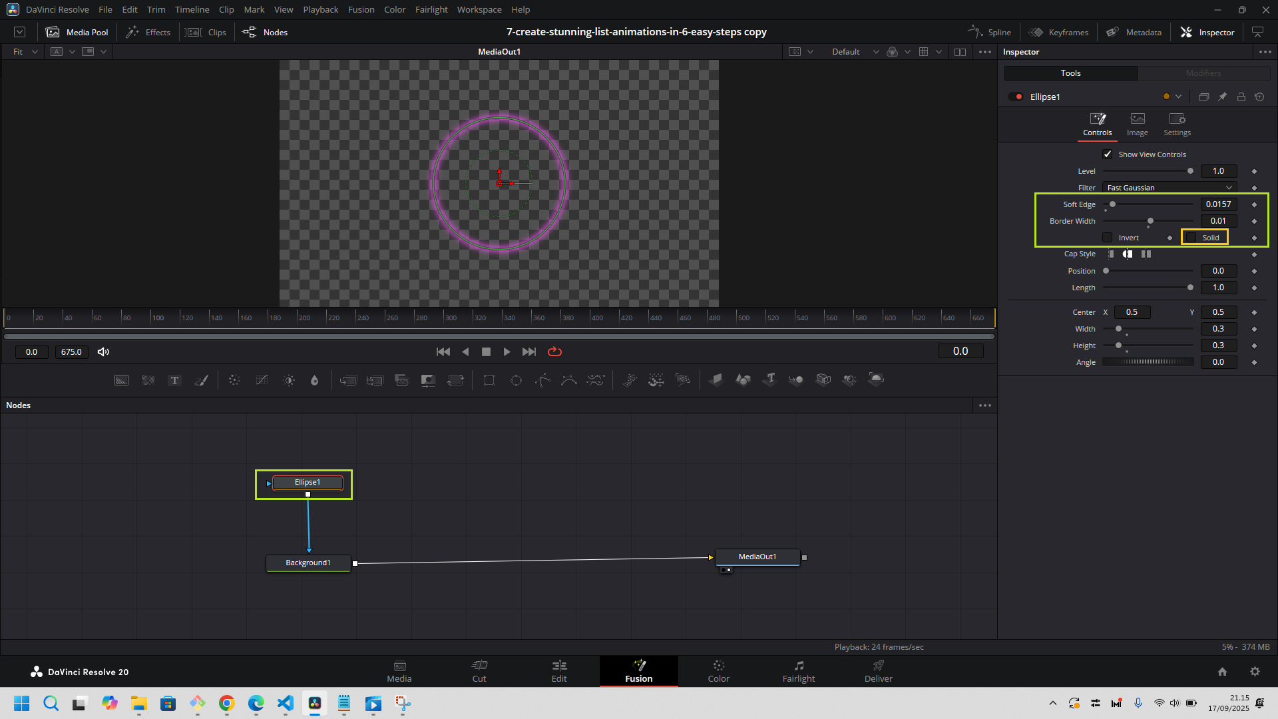Screen dimensions: 1278x719
Task: Add Rectangle mask tool from toolbar
Action: tap(489, 380)
